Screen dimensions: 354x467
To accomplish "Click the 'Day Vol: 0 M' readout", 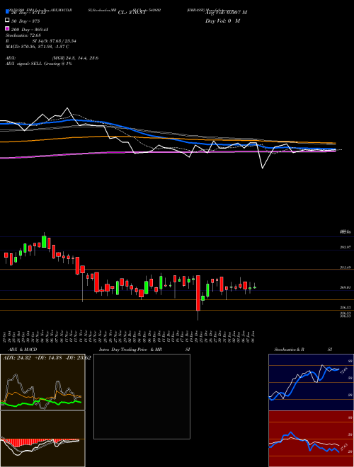I will click(x=222, y=21).
